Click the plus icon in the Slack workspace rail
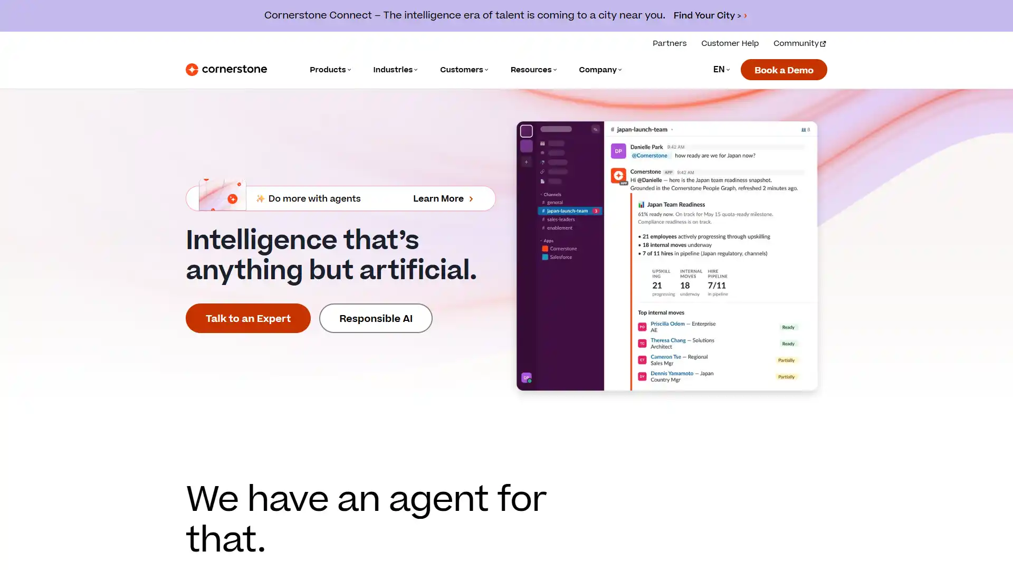1013x570 pixels. click(526, 162)
